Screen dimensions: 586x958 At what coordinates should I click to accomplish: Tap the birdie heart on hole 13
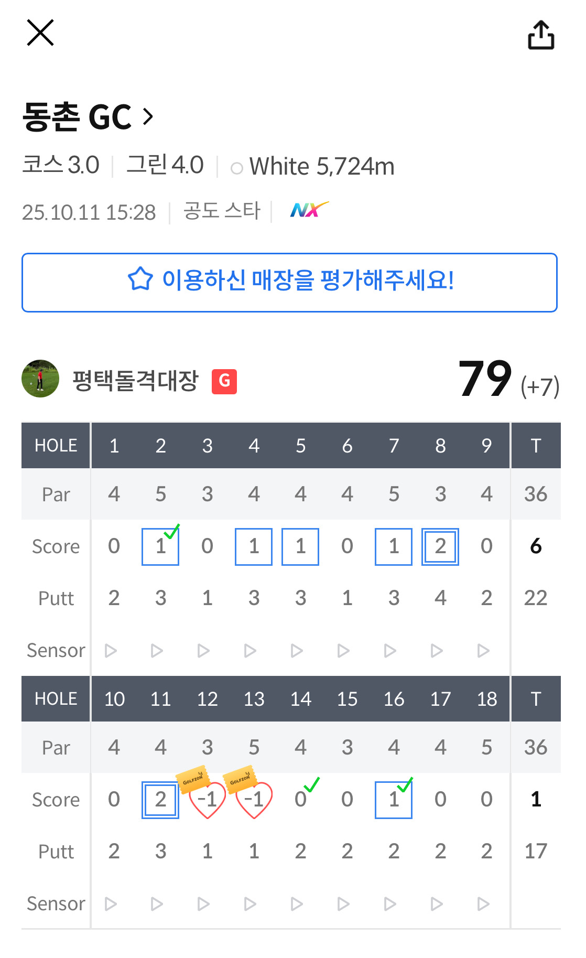click(254, 800)
